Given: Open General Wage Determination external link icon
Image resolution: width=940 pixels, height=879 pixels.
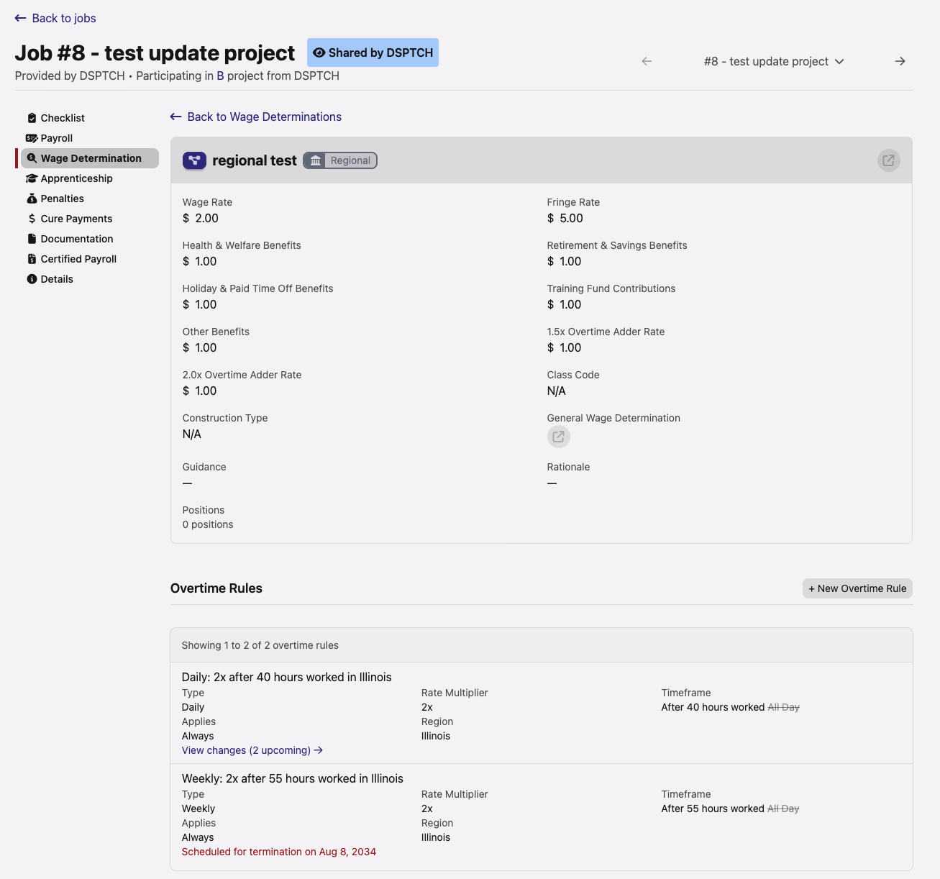Looking at the screenshot, I should (558, 437).
